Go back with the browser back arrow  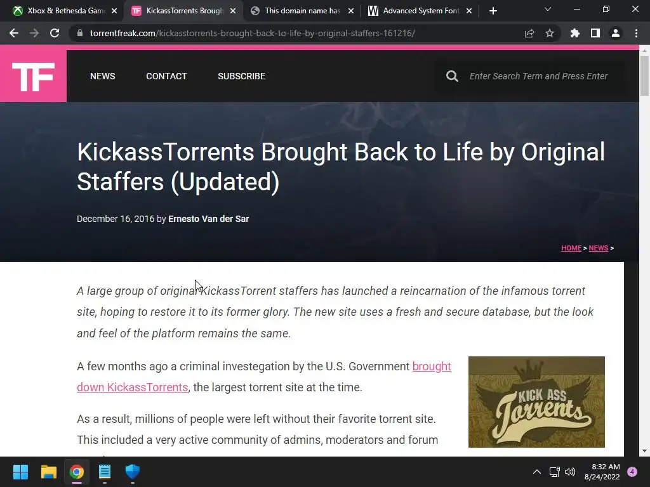pos(14,33)
